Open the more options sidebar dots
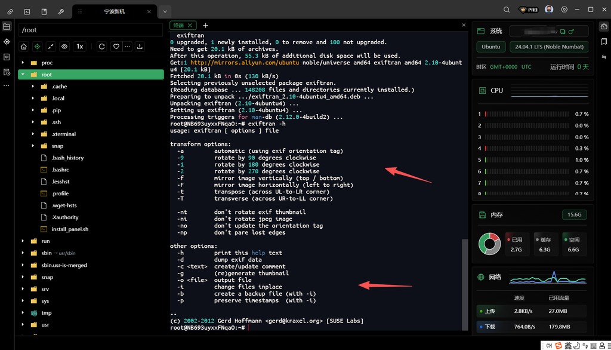Screen dimensions: 611x350 tap(7, 85)
